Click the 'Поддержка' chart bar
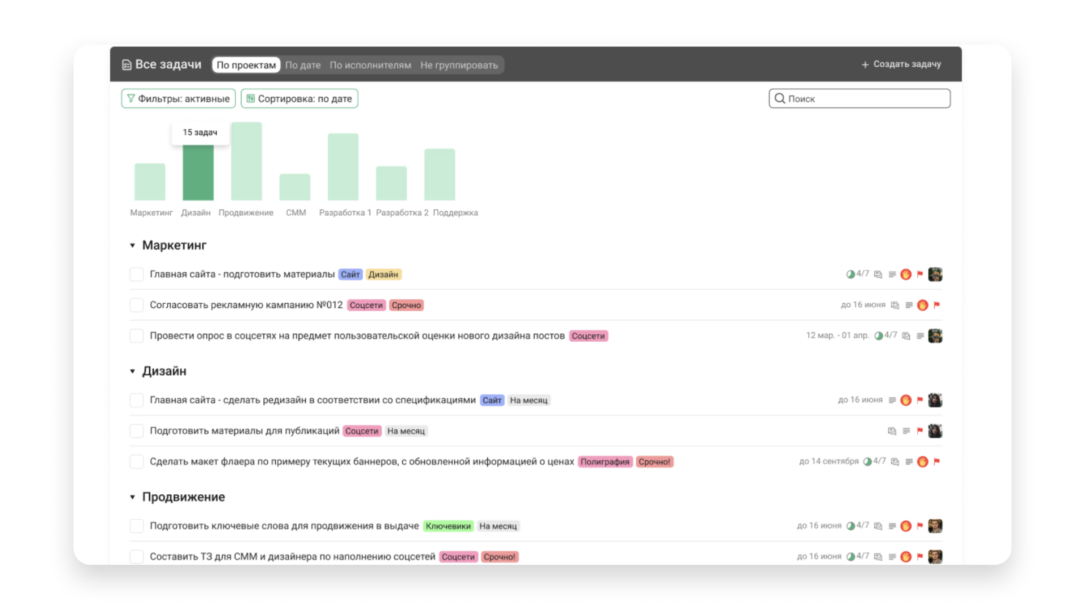Screen dimensions: 1085x610 point(440,175)
